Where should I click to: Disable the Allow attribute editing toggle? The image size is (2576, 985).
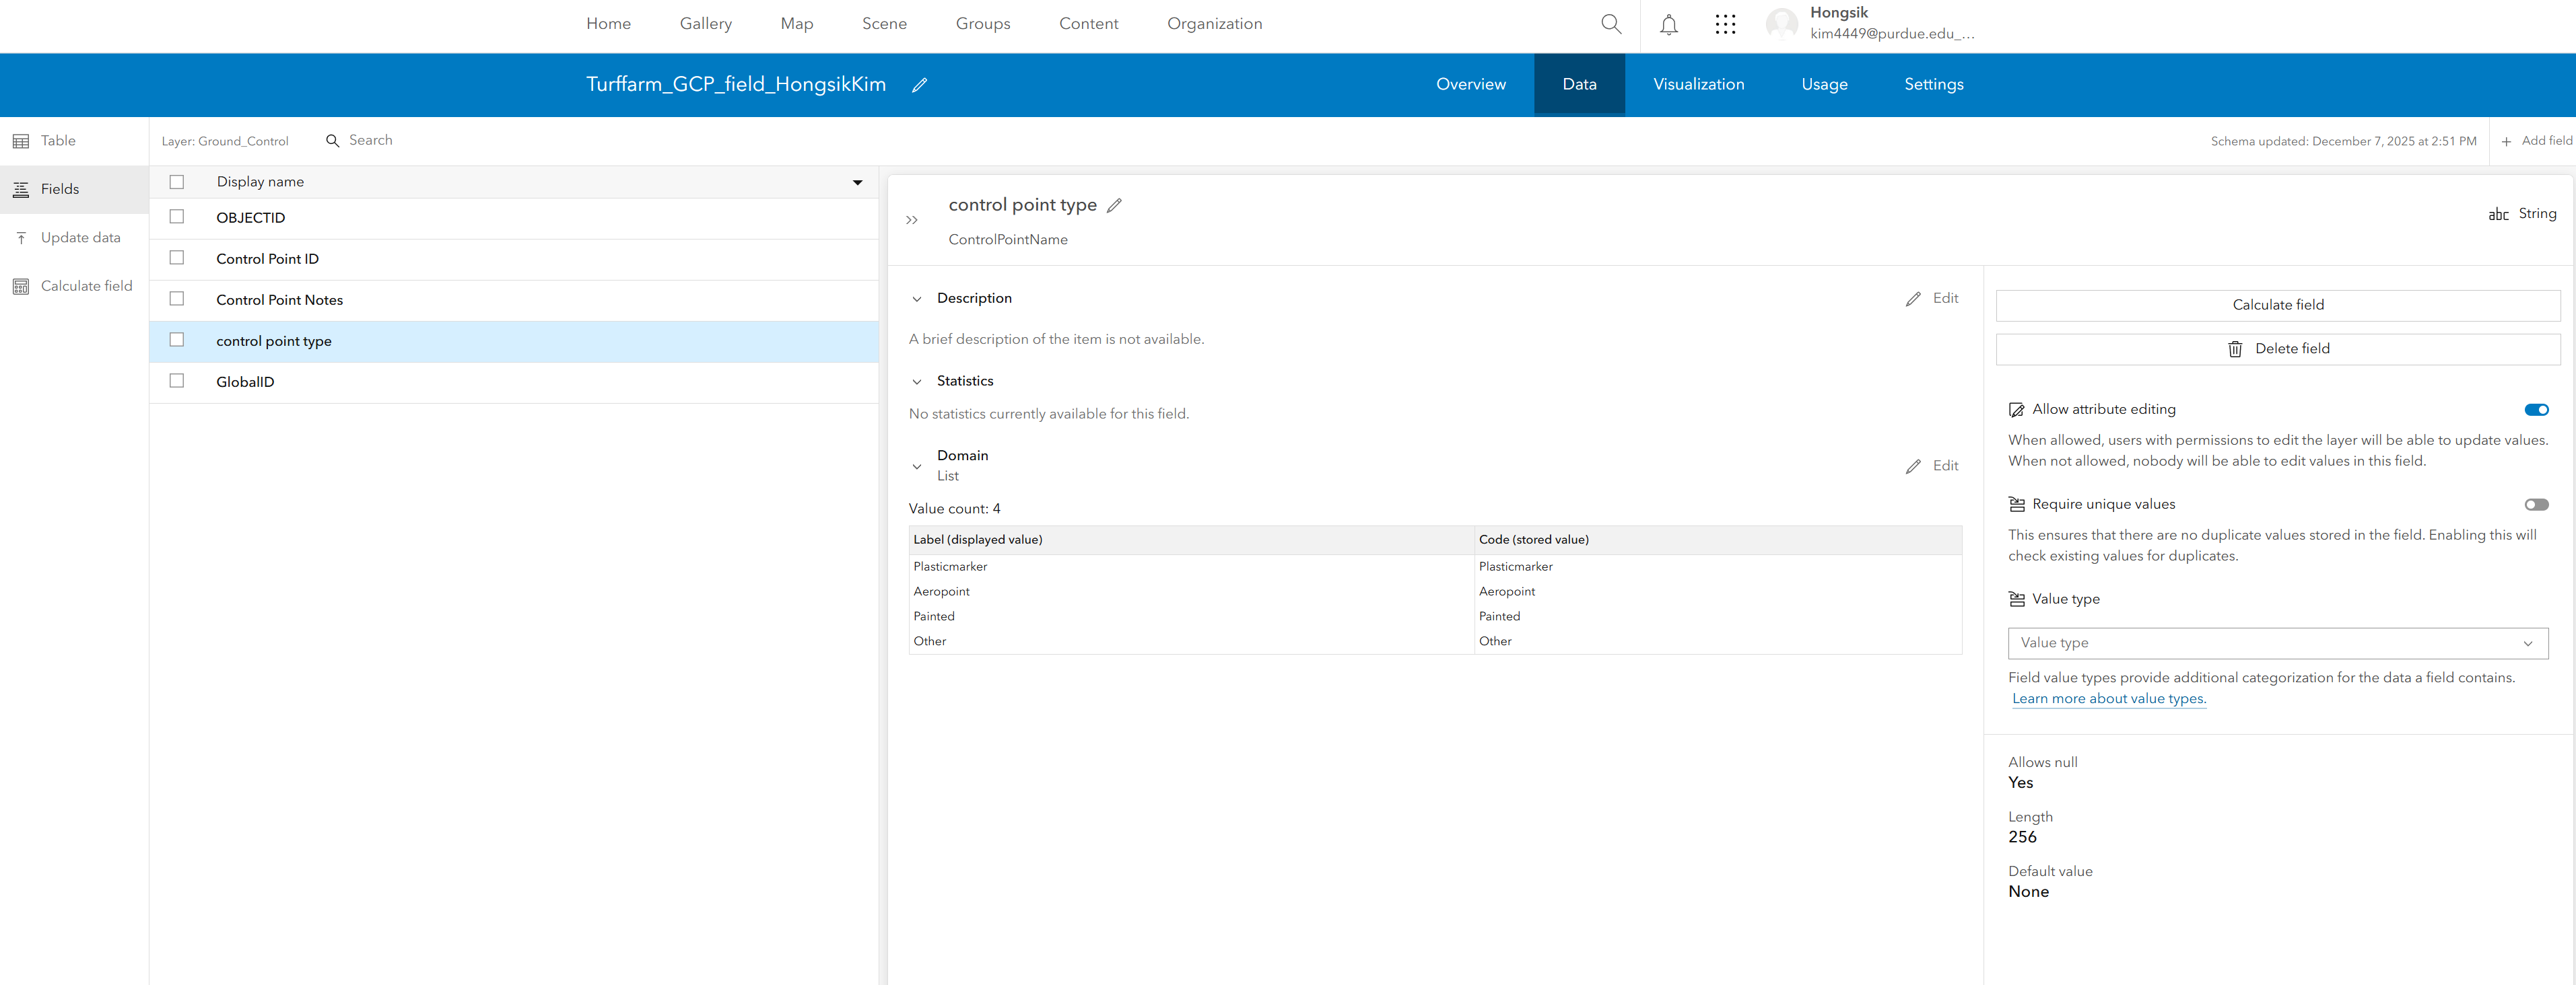pyautogui.click(x=2535, y=410)
